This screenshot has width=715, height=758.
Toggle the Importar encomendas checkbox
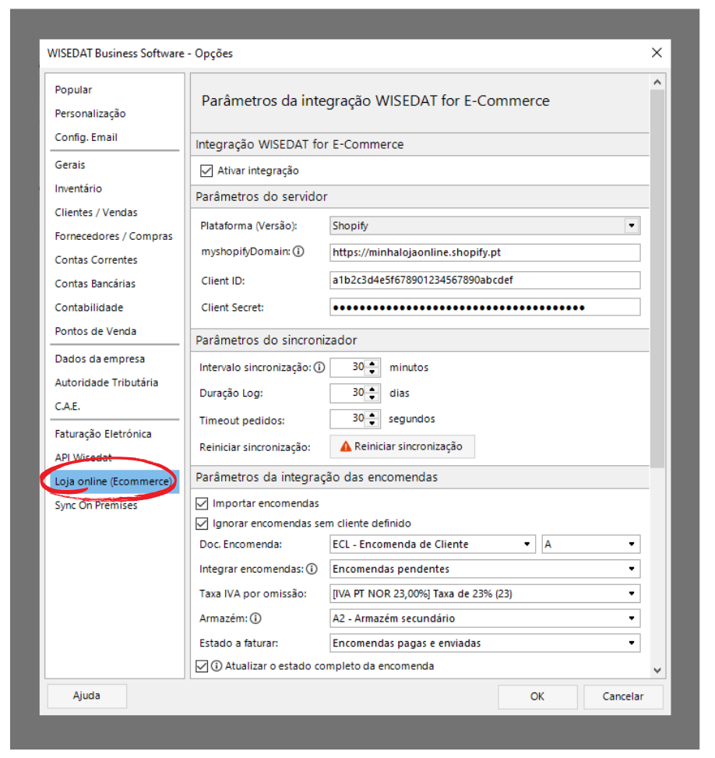[x=202, y=504]
